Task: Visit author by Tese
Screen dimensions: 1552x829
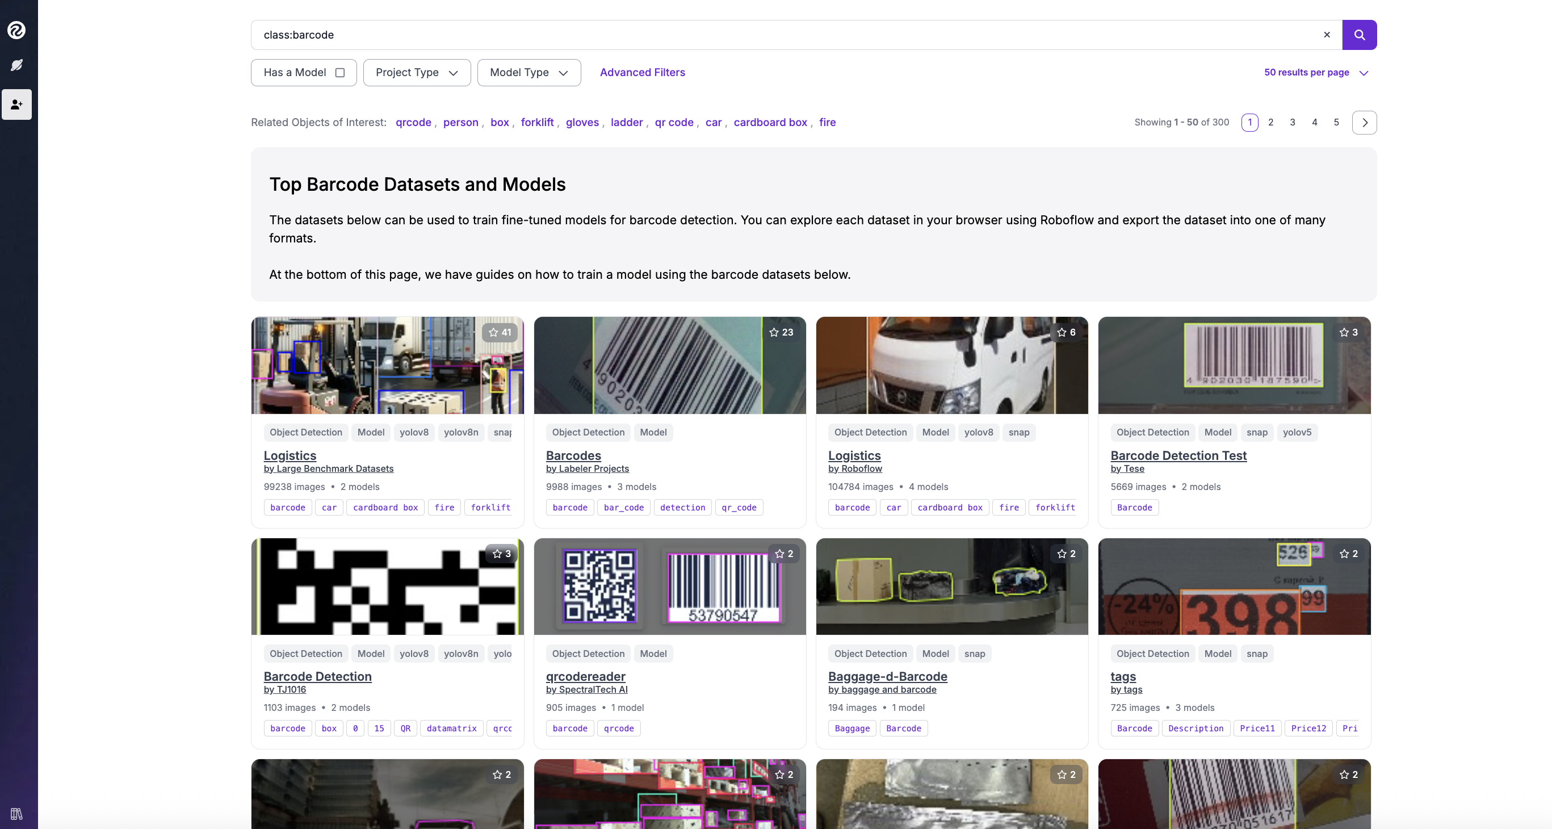Action: [1127, 468]
